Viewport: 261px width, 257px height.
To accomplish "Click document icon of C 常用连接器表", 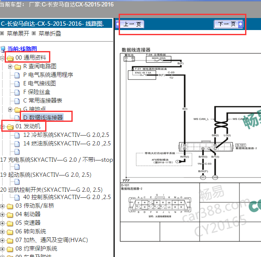I will [17, 101].
